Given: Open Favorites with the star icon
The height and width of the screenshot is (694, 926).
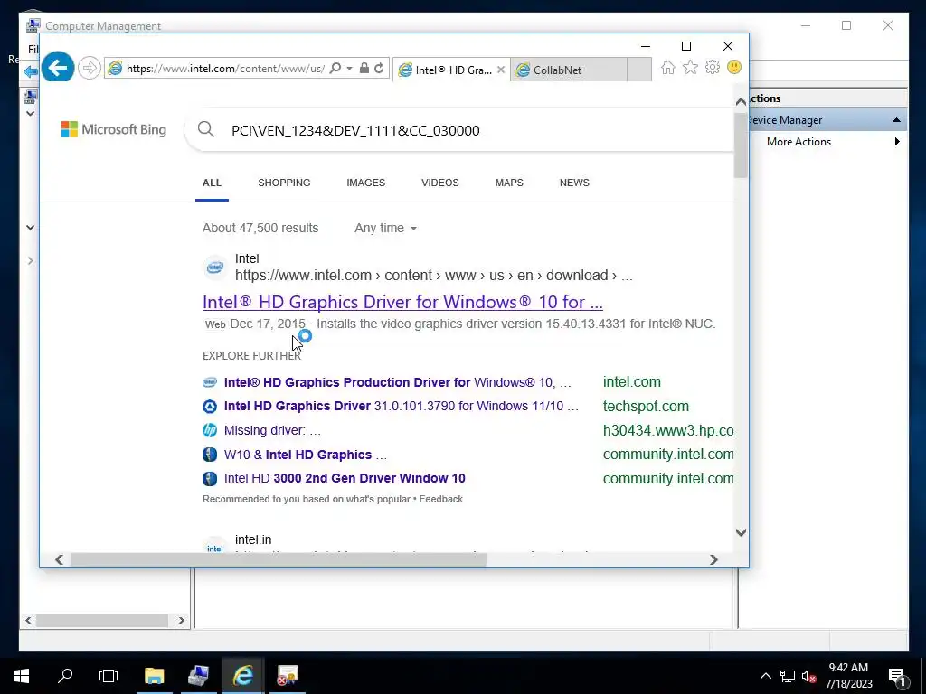Looking at the screenshot, I should 690,67.
